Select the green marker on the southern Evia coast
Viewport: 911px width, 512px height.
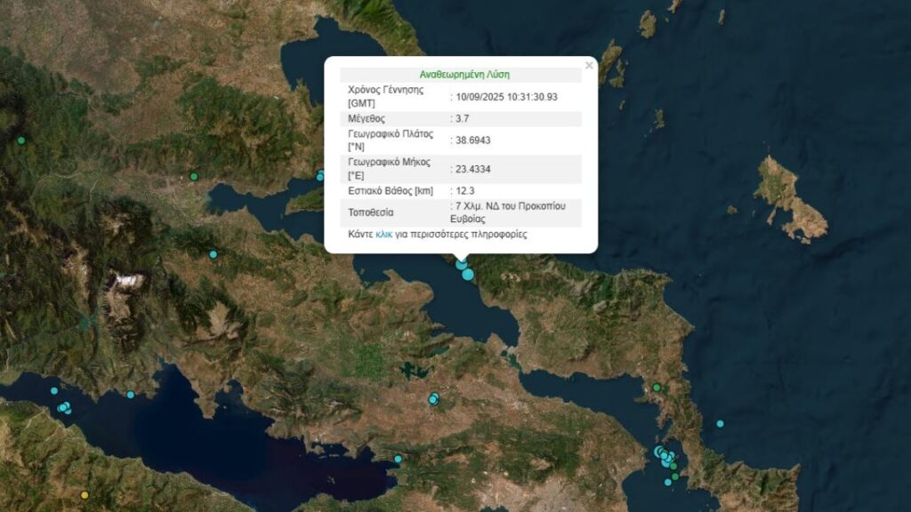[x=657, y=388]
